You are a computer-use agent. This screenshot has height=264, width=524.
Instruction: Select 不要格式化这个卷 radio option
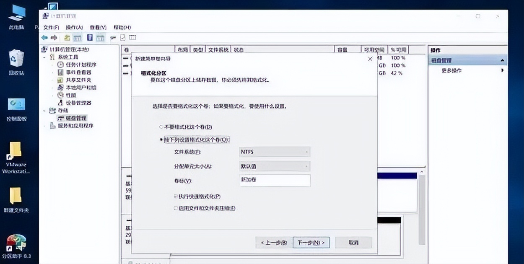(161, 127)
